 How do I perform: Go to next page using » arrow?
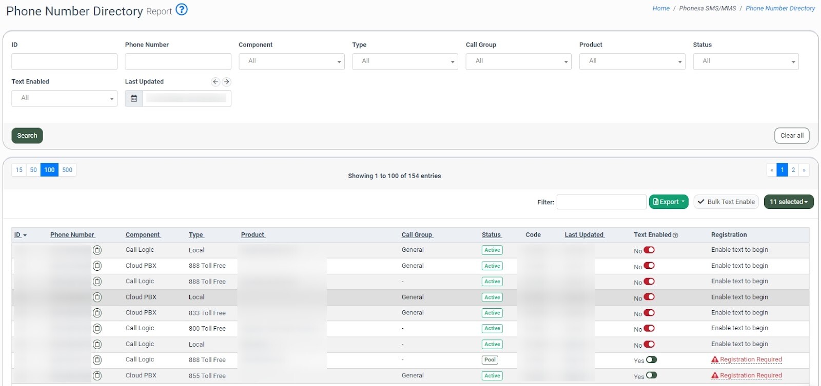[x=804, y=170]
